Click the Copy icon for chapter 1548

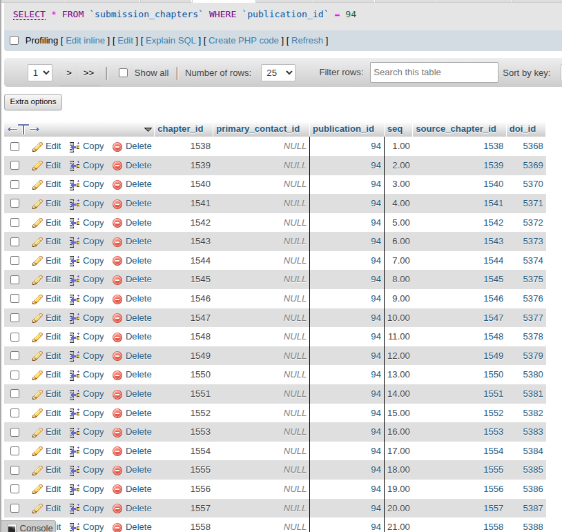[x=75, y=337]
